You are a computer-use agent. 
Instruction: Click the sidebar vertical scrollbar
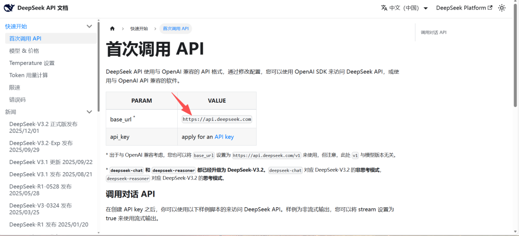[99, 66]
